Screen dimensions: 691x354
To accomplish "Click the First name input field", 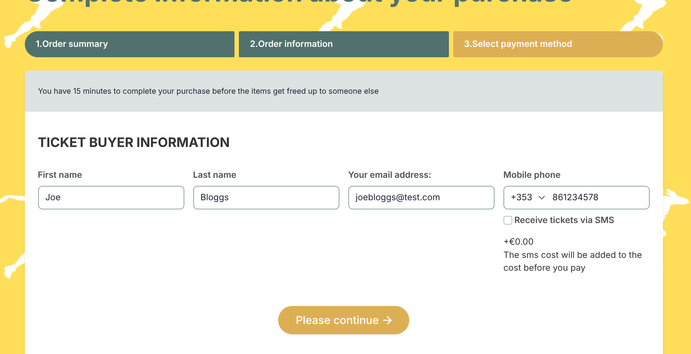I will click(x=111, y=197).
